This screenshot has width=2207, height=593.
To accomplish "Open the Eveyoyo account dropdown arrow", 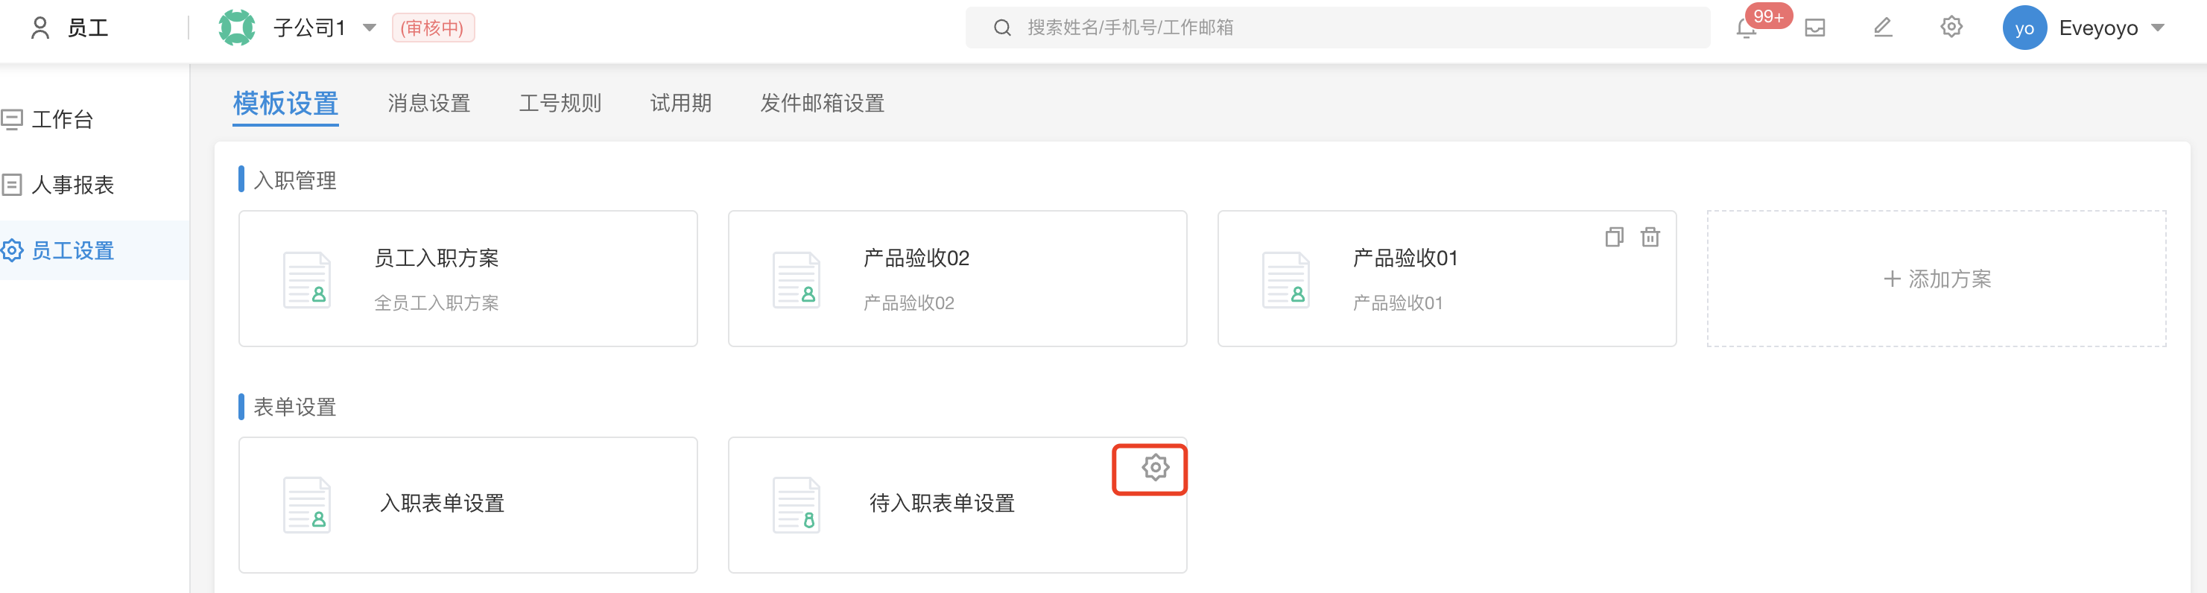I will [2157, 28].
